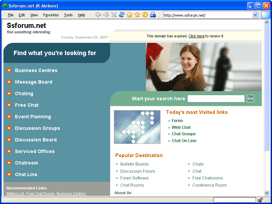Open the Chats destination link
The image size is (272, 204).
point(198,164)
